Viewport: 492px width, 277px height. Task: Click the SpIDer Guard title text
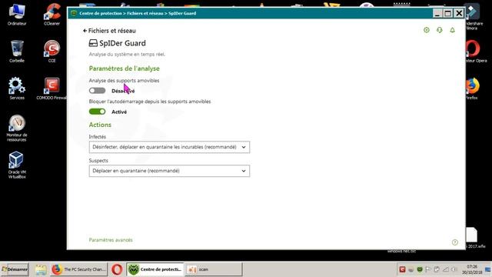point(122,43)
